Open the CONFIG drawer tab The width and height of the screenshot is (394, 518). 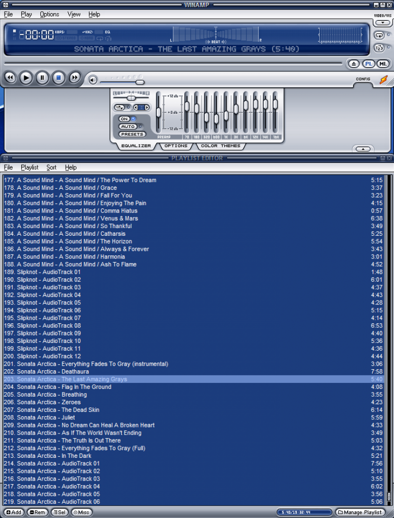point(363,79)
